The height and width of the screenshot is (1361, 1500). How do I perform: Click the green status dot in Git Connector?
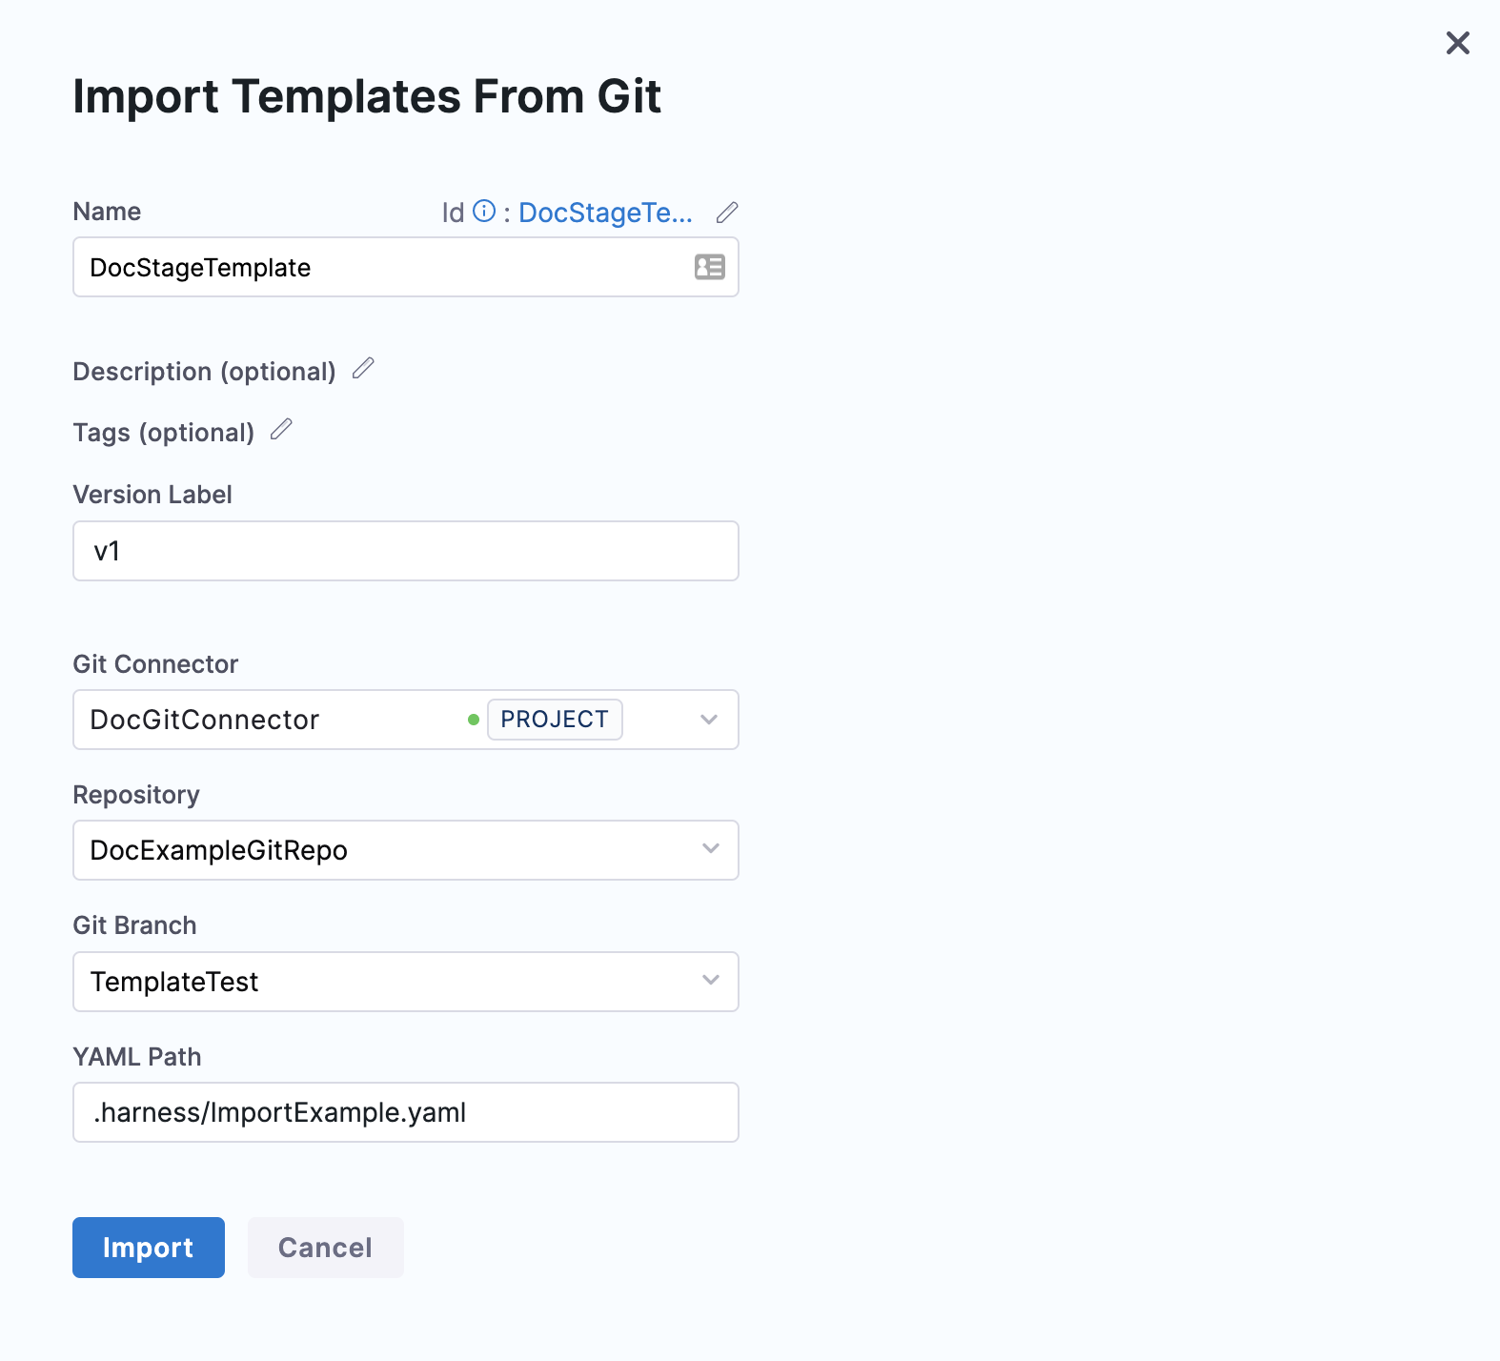point(474,720)
